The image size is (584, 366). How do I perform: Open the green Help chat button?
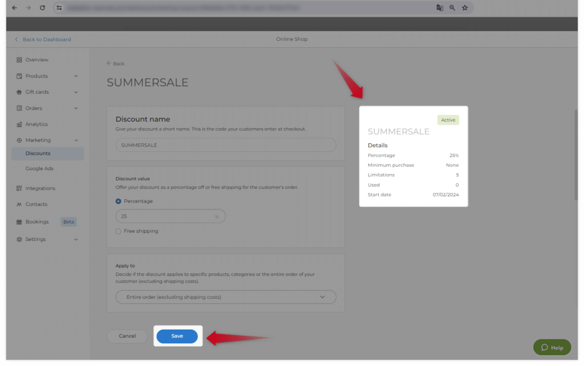[551, 347]
